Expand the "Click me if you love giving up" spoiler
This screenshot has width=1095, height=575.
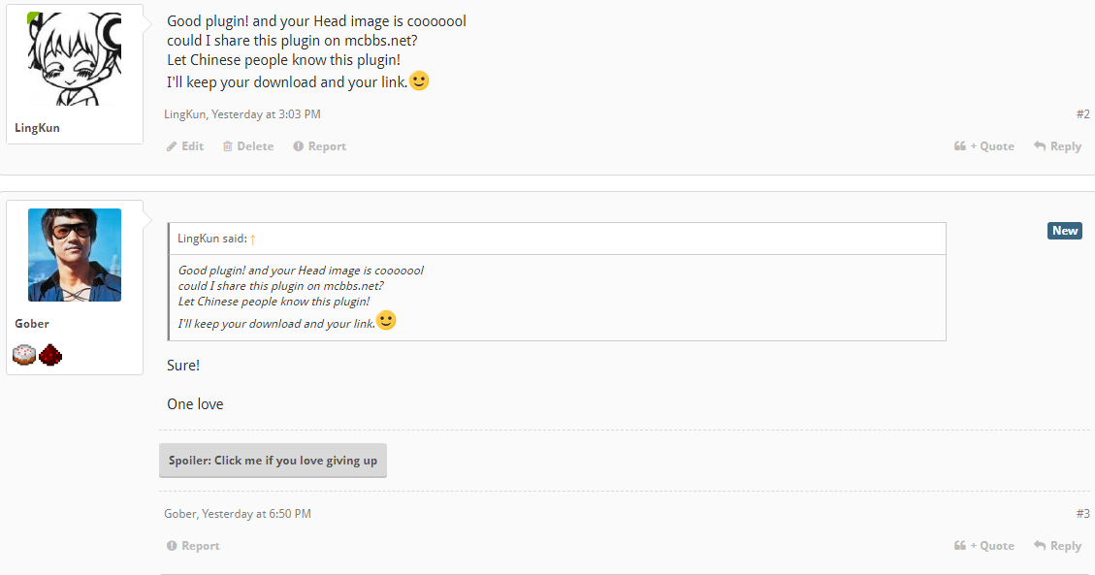click(273, 461)
